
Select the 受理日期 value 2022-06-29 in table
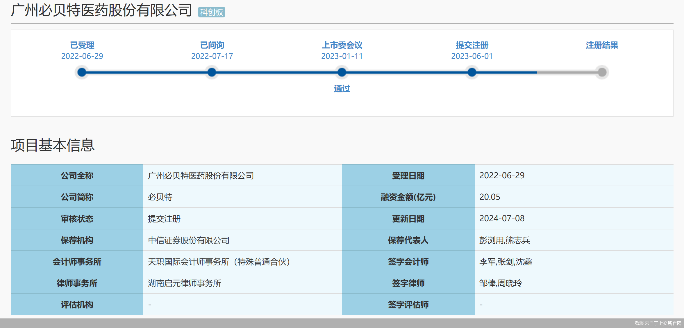[502, 175]
